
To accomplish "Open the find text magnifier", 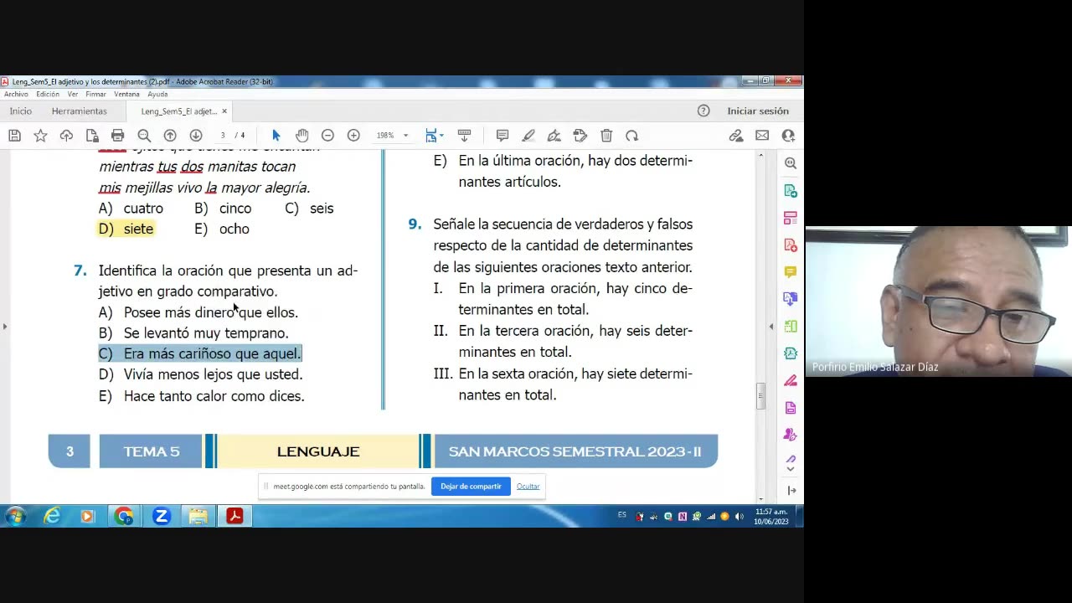I will (144, 136).
